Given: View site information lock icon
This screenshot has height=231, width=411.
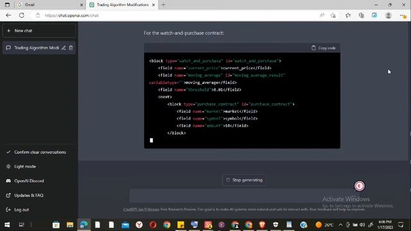Looking at the screenshot, I should [38, 15].
